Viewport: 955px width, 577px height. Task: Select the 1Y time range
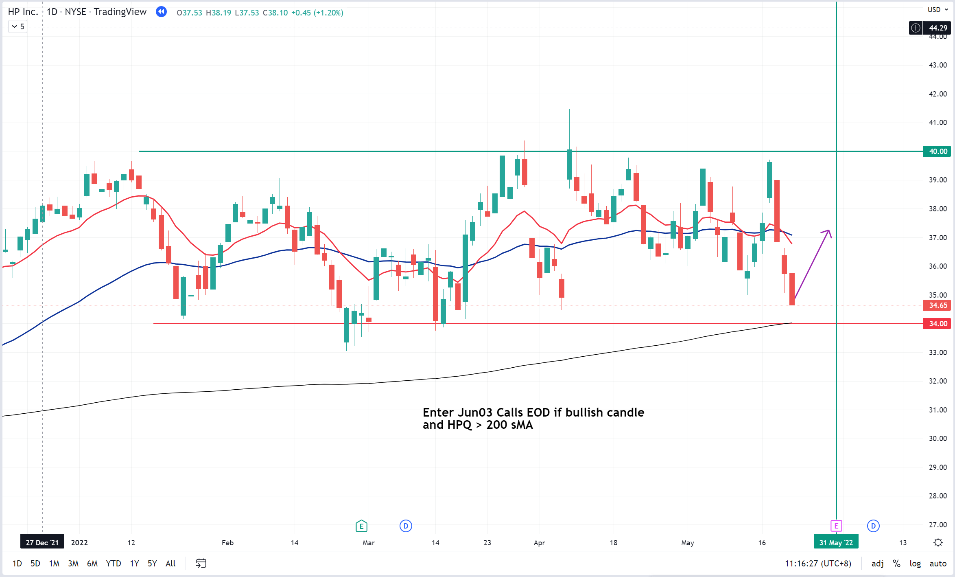(134, 564)
